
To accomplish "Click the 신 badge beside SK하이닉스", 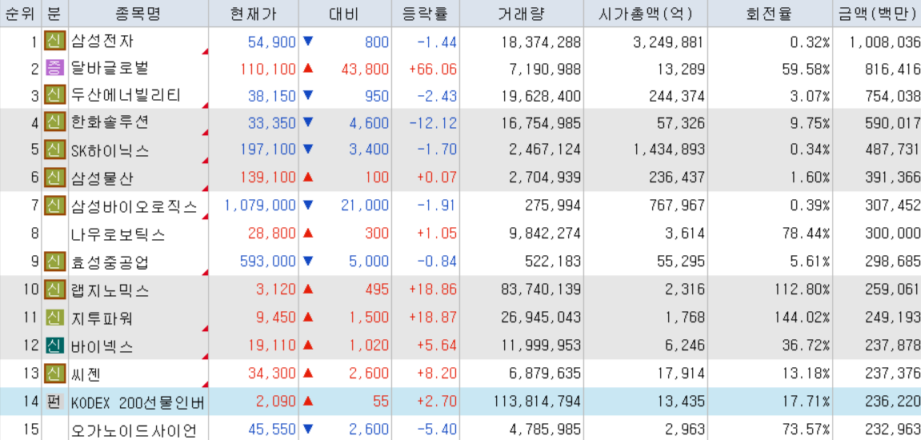I will click(54, 150).
